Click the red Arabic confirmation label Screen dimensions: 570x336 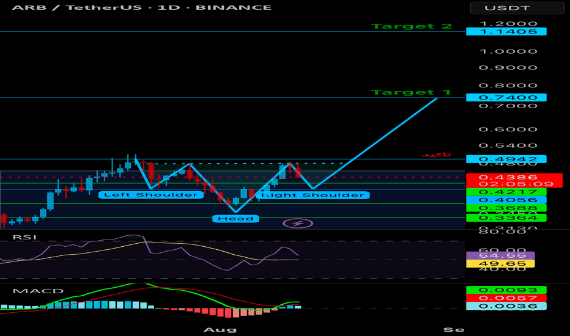tap(436, 155)
